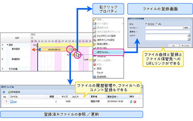Click the left orange arrow marker
Image resolution: width=193 pixels, height=121 pixels.
click(33, 50)
